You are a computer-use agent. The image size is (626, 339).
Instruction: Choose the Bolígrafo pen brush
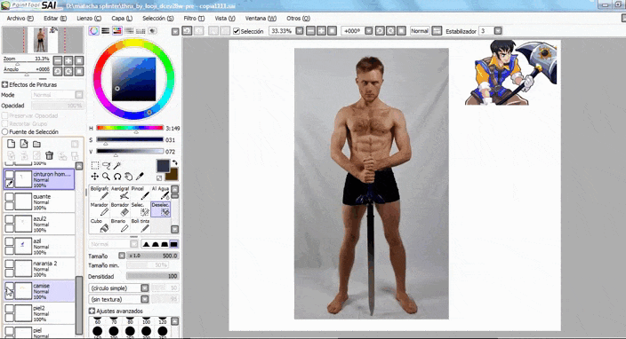click(x=99, y=193)
